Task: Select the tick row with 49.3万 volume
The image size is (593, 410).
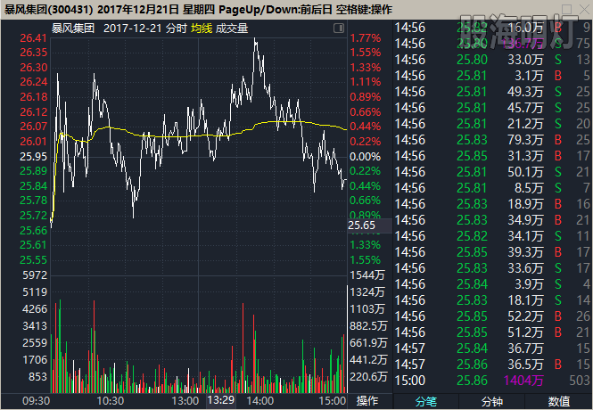Action: [x=492, y=92]
